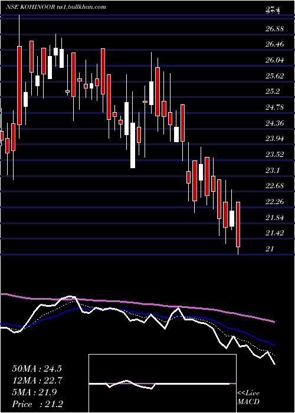
Task: Click the last red candlestick on the right
Action: pyautogui.click(x=238, y=224)
